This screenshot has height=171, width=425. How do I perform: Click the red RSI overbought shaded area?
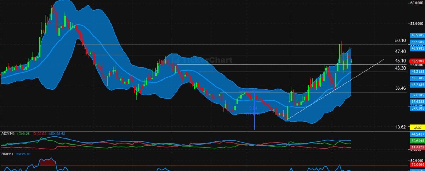coord(45,162)
